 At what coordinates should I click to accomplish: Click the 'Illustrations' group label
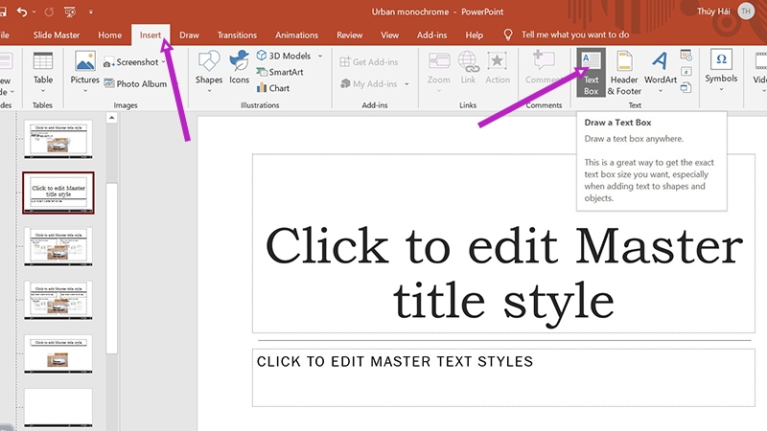pyautogui.click(x=260, y=105)
